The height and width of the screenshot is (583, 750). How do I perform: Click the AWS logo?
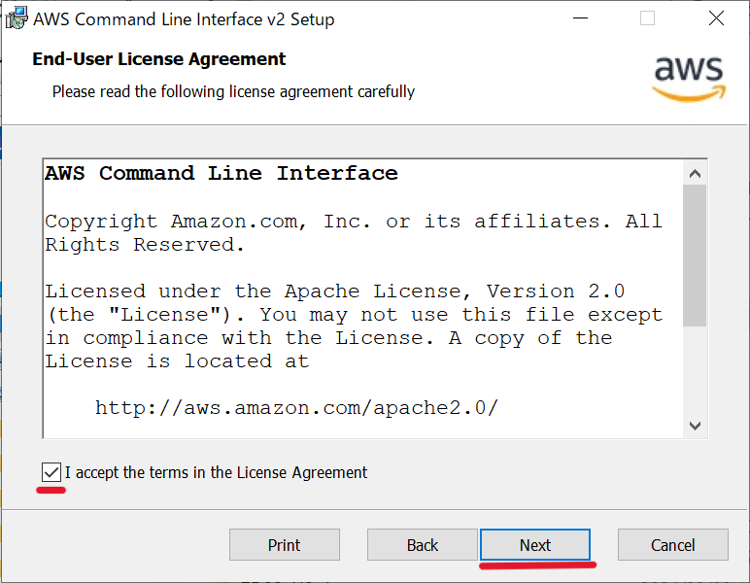689,79
